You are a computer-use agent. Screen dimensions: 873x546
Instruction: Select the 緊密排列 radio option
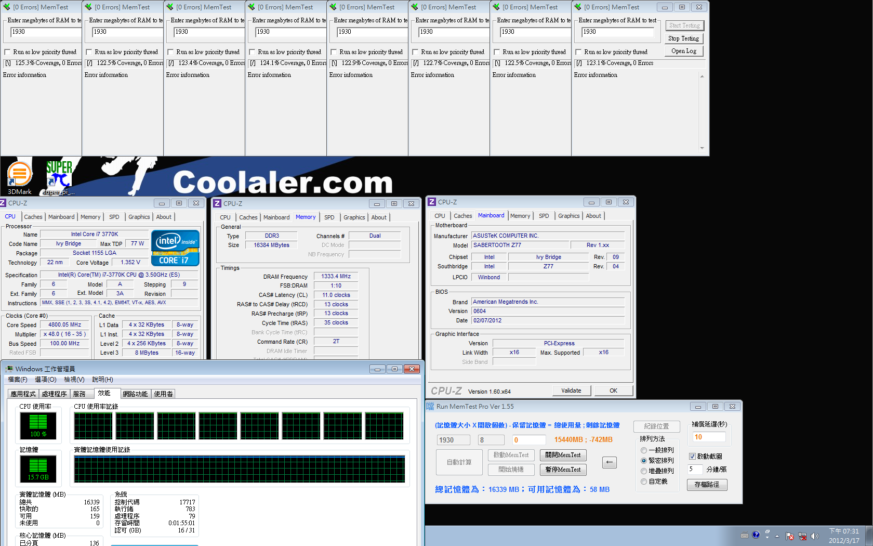click(x=644, y=461)
